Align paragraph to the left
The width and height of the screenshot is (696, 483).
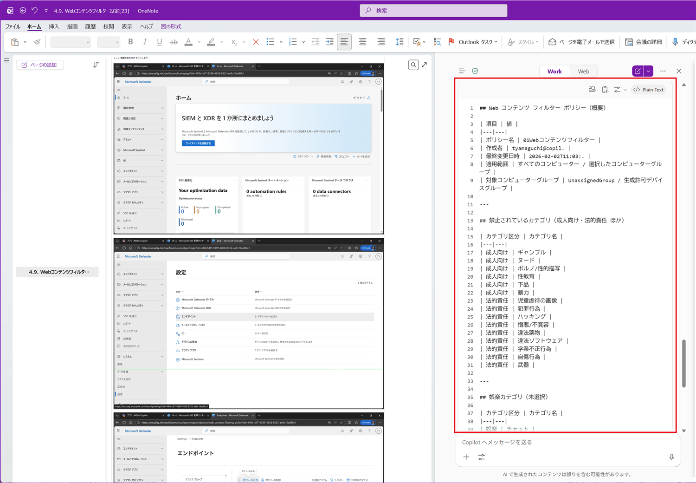point(344,42)
